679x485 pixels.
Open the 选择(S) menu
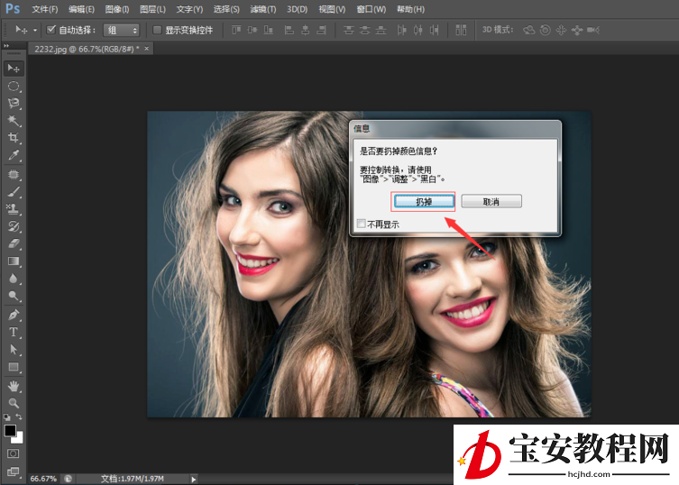pos(226,9)
